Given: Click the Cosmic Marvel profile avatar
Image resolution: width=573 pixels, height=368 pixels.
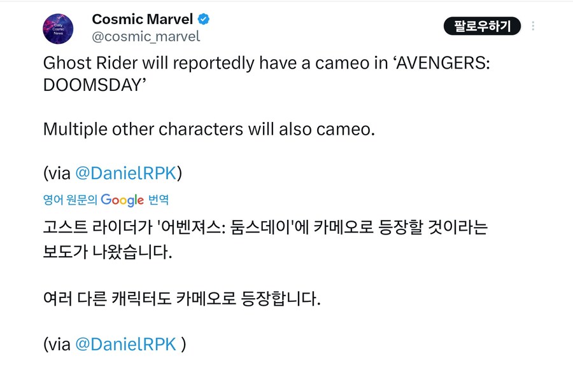Looking at the screenshot, I should click(58, 29).
